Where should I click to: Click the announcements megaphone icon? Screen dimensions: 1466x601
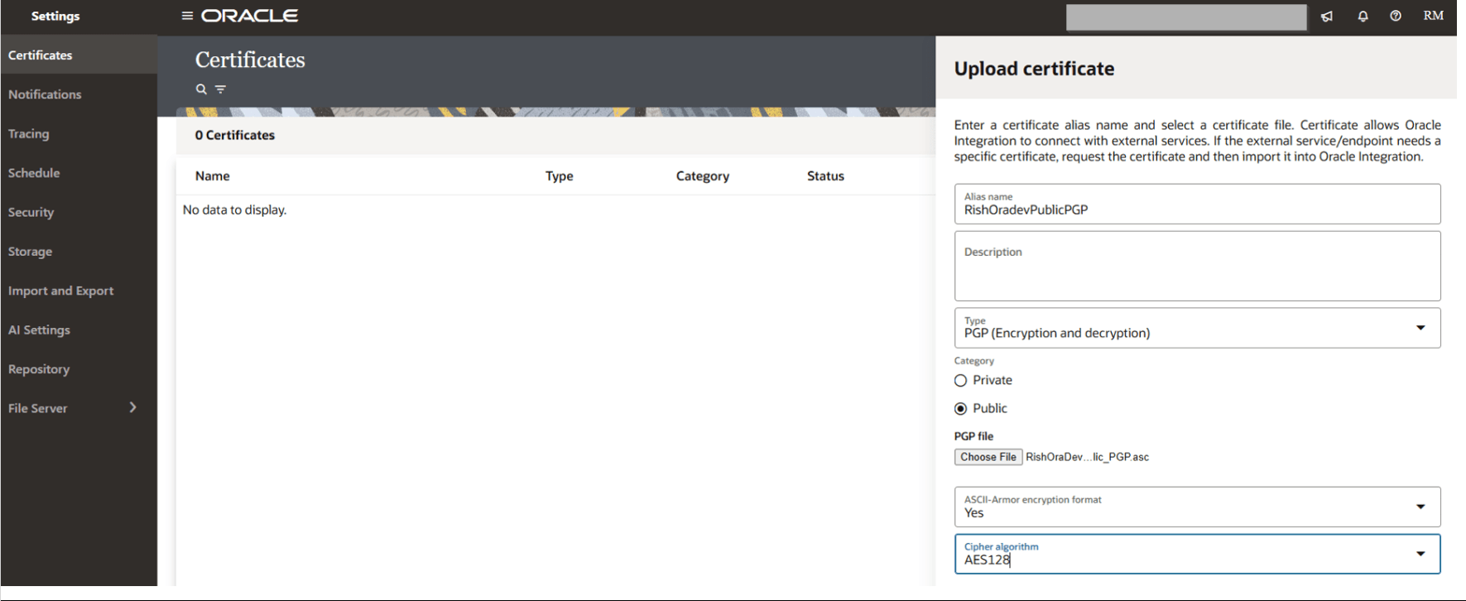point(1327,17)
